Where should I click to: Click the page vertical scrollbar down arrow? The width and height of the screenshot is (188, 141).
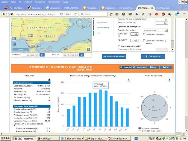pos(186,131)
